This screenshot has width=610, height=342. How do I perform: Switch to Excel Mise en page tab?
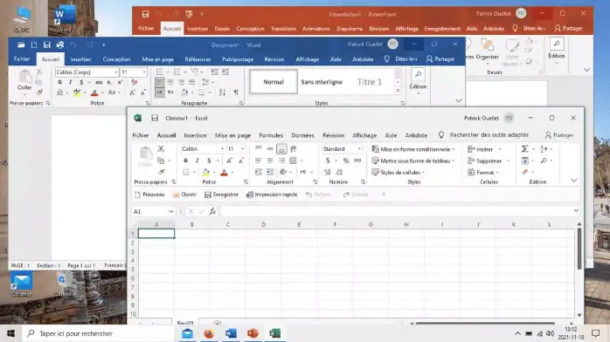point(232,135)
